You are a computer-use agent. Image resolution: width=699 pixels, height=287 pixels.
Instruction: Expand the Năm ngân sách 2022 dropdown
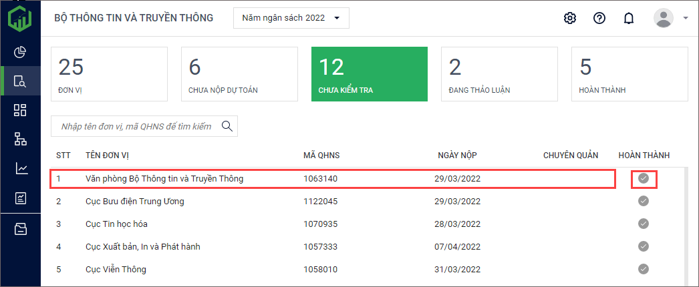pyautogui.click(x=291, y=18)
